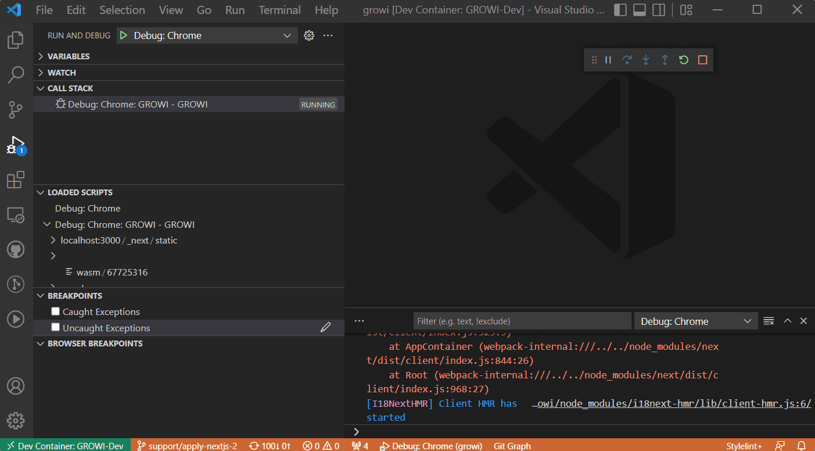Expand the localhost:3000/_next/static folder

(119, 240)
